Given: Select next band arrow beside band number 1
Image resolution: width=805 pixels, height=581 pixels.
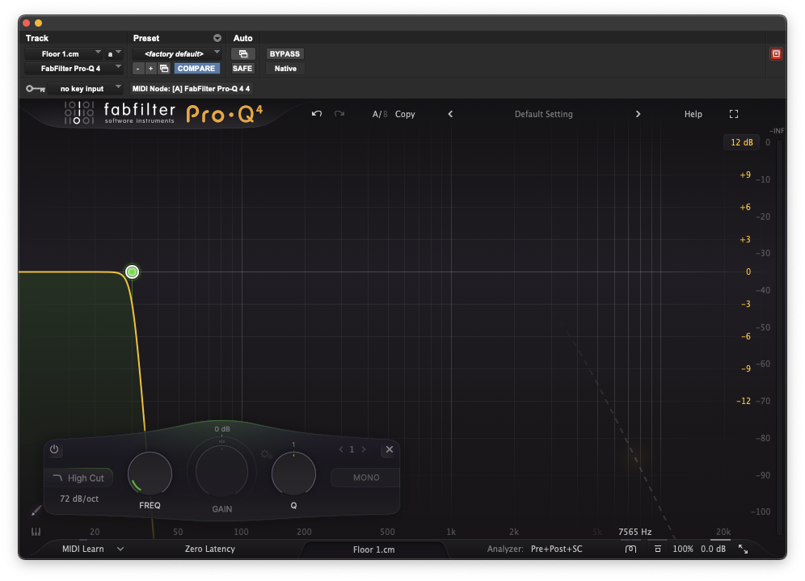Looking at the screenshot, I should (x=364, y=449).
